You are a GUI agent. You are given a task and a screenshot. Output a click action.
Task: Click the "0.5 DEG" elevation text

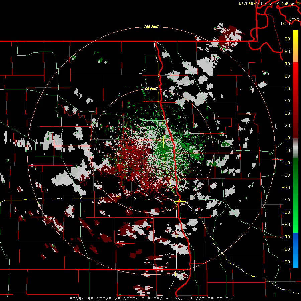pyautogui.click(x=153, y=299)
